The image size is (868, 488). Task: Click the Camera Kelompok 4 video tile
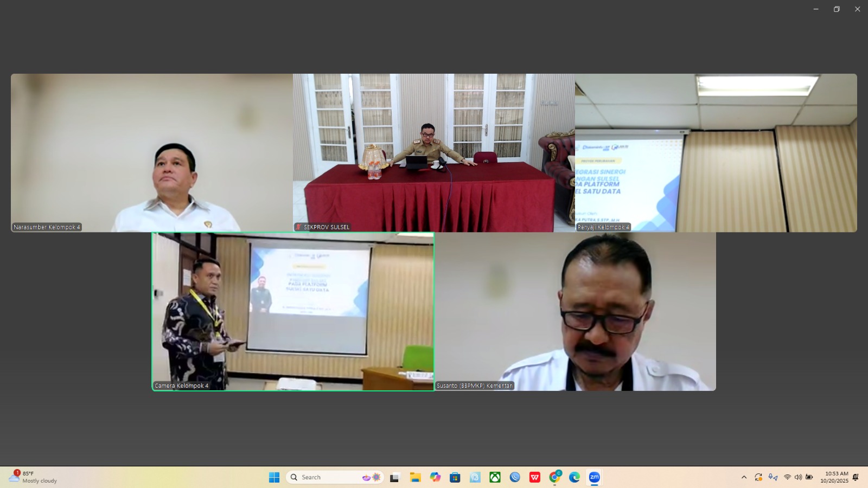point(293,311)
